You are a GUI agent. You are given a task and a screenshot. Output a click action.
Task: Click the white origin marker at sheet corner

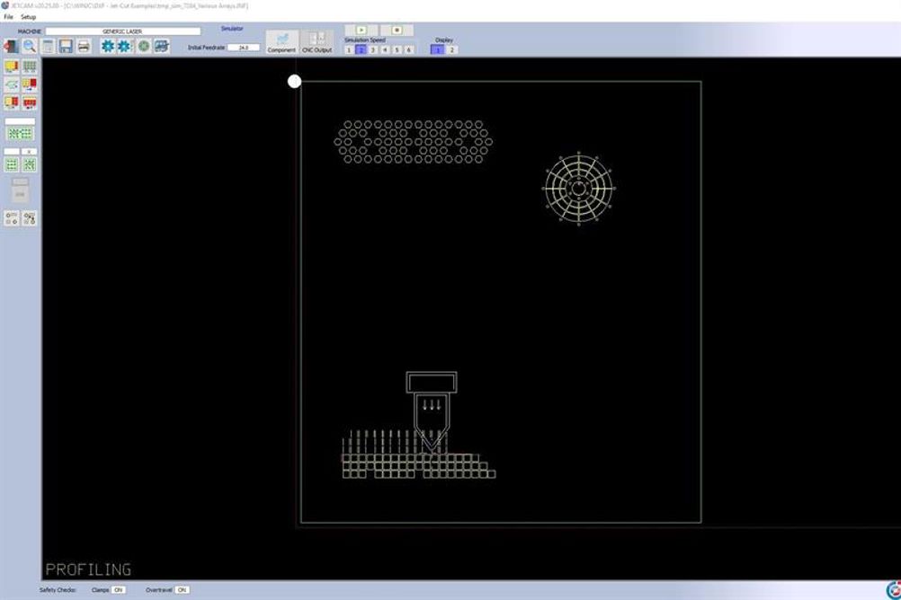[x=294, y=82]
